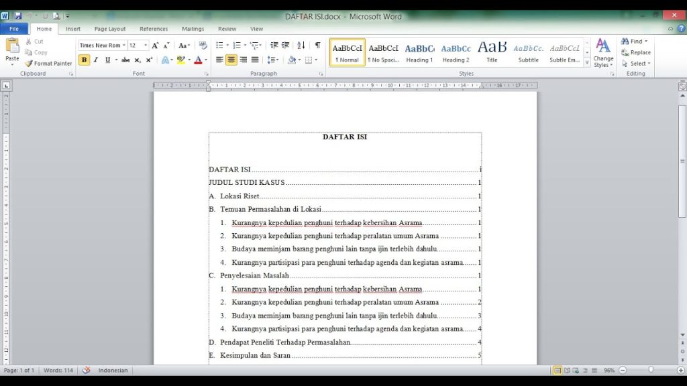This screenshot has width=687, height=386.
Task: Expand the Styles gallery
Action: tap(587, 63)
